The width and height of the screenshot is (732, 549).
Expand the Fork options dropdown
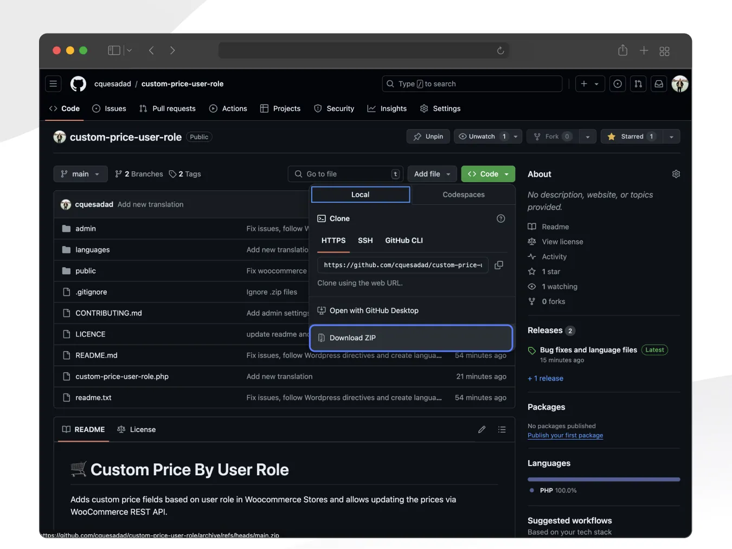point(588,137)
